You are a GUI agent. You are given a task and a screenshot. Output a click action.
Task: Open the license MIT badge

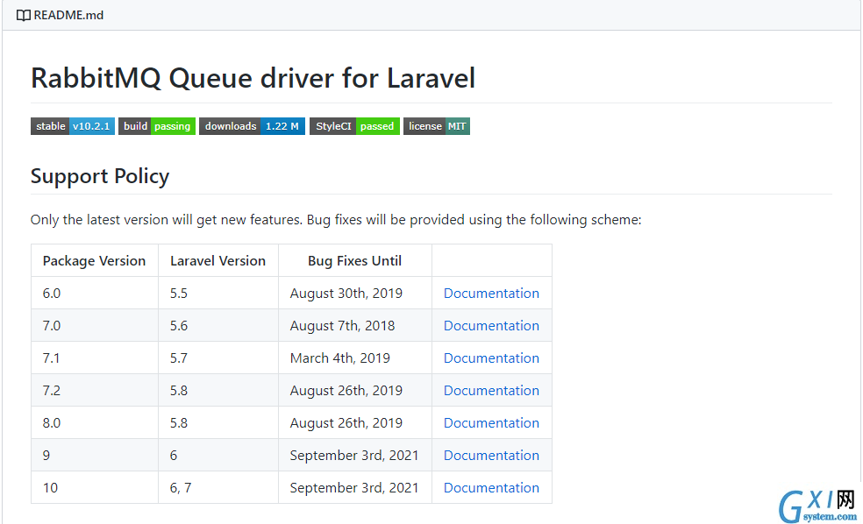click(x=437, y=126)
